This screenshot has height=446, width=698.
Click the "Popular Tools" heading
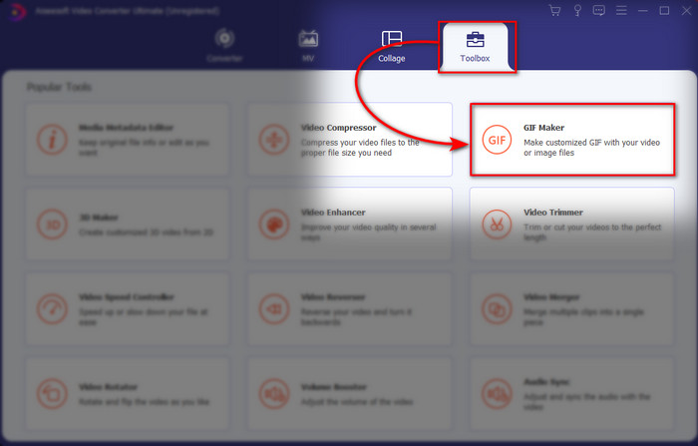pos(59,87)
